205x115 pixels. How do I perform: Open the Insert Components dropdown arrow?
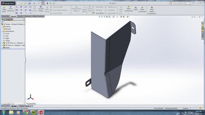pos(129,13)
